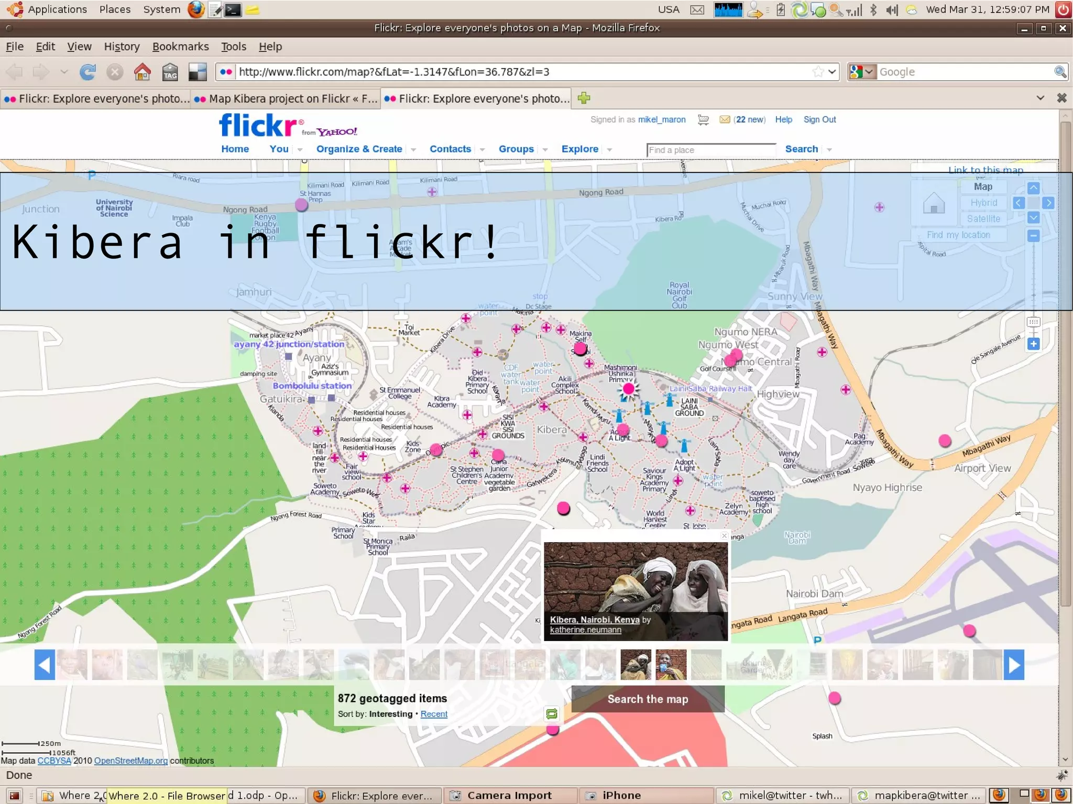Open the File menu

click(x=15, y=47)
